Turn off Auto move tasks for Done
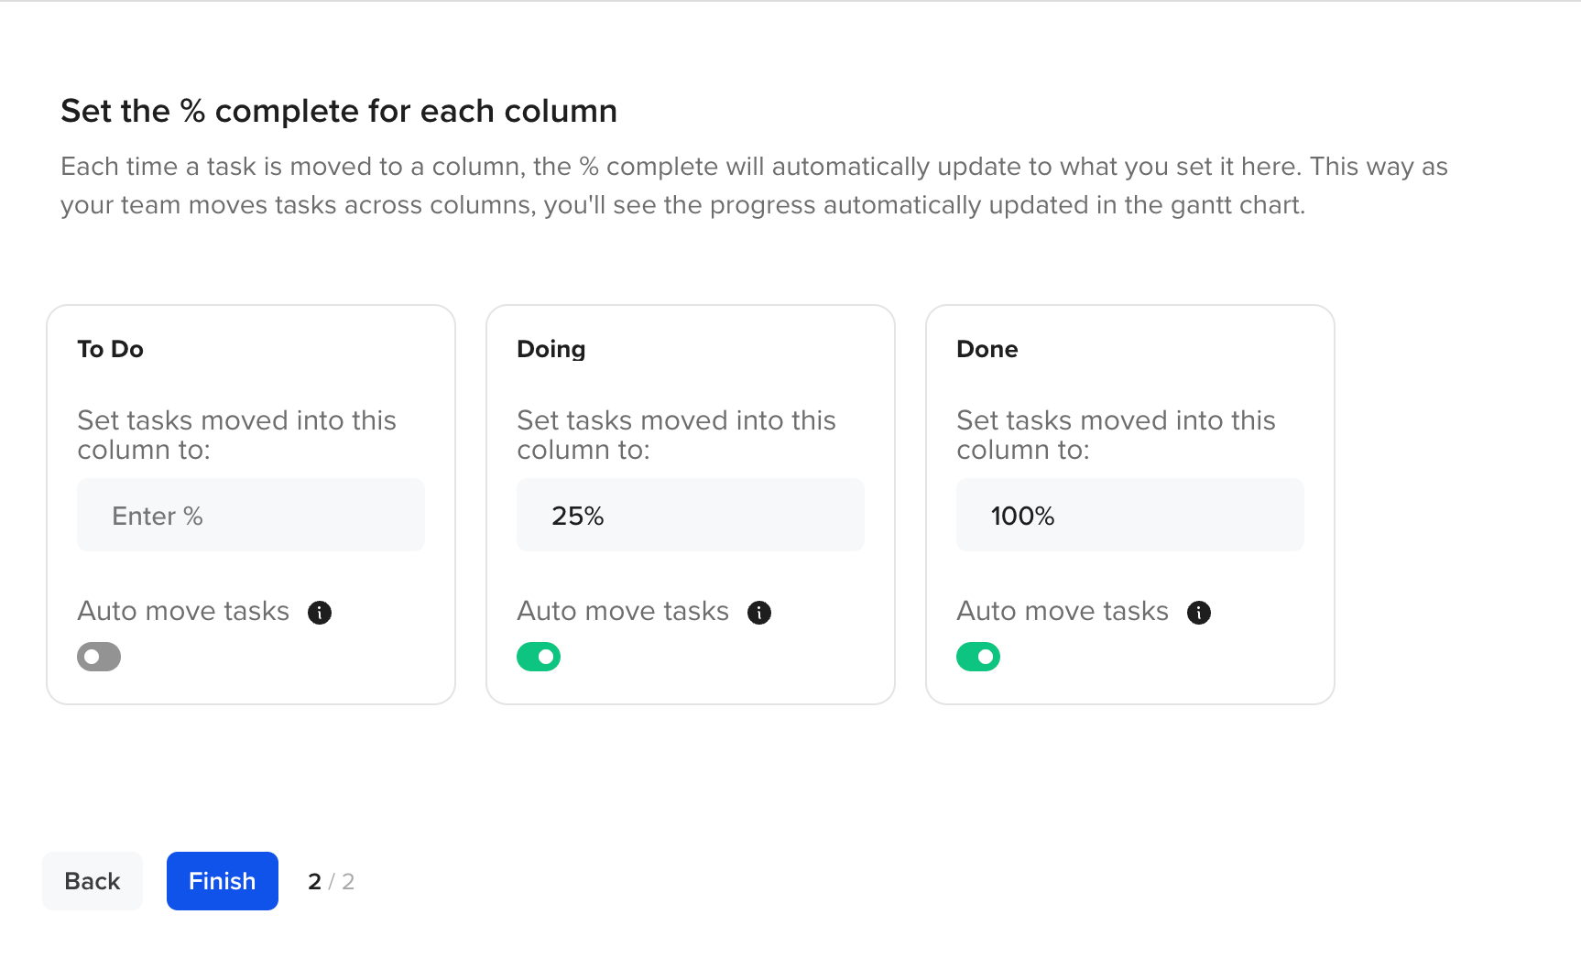Image resolution: width=1581 pixels, height=958 pixels. [978, 657]
